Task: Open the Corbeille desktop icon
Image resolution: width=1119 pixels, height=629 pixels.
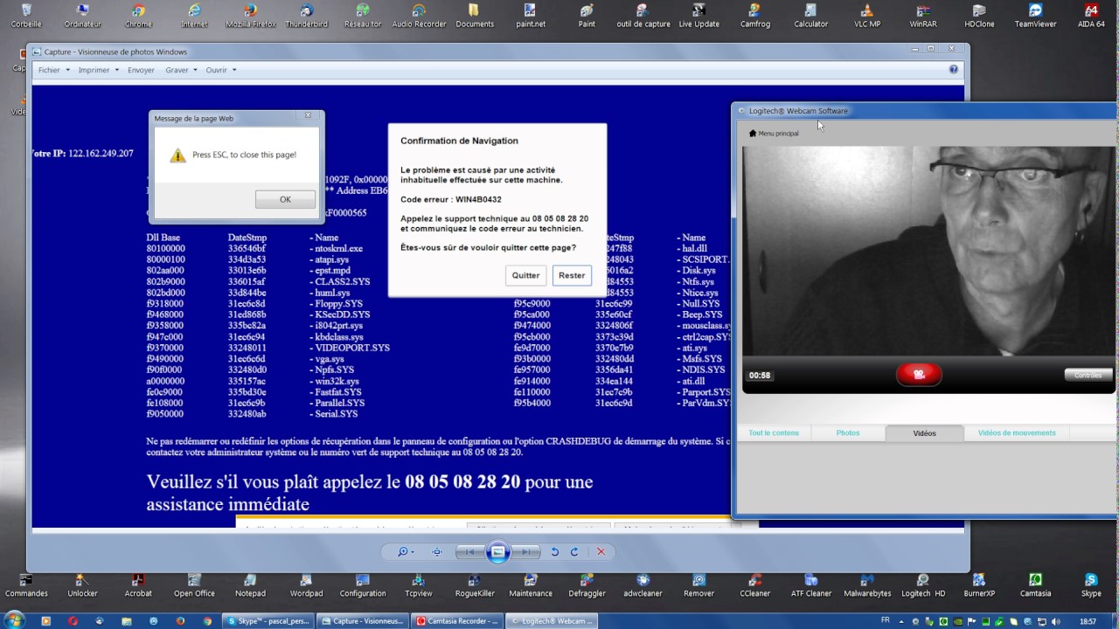Action: click(x=26, y=16)
